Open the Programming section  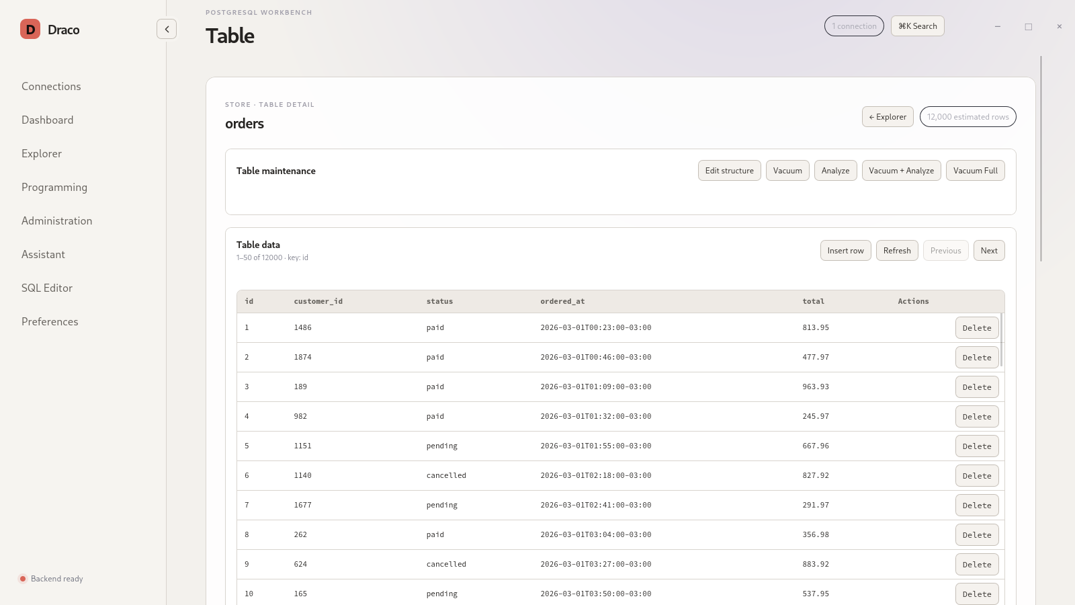(x=54, y=187)
